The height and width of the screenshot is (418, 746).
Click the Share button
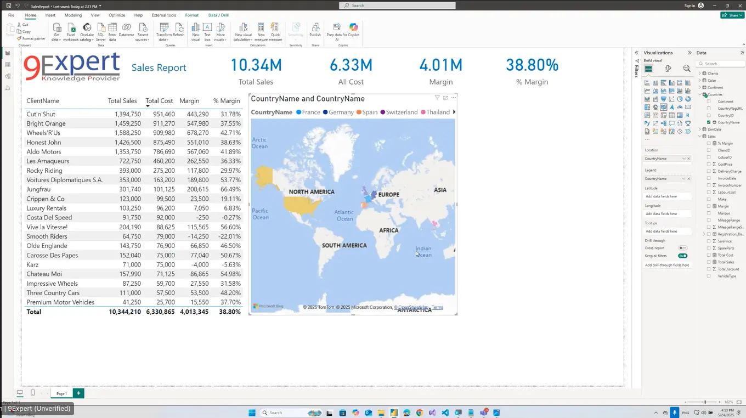click(x=732, y=15)
